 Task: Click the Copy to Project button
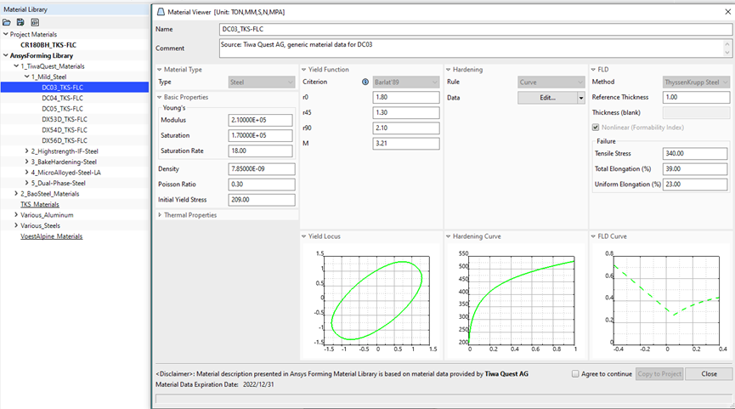click(x=659, y=374)
